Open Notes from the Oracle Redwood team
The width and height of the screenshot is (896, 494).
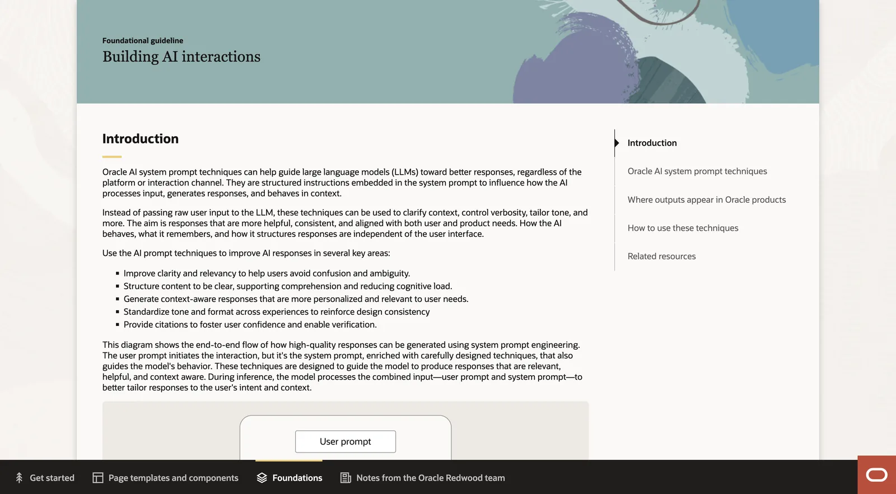(x=423, y=478)
